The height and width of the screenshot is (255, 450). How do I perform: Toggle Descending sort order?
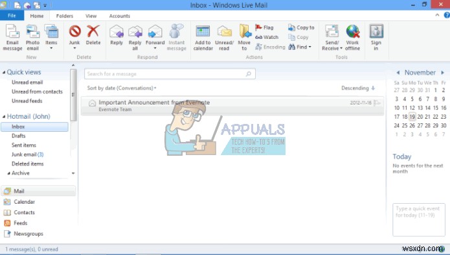click(x=358, y=88)
